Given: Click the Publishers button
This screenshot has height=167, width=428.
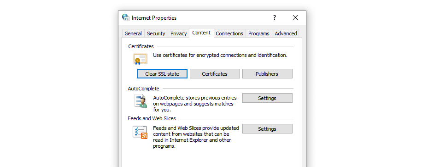Looking at the screenshot, I should 267,74.
